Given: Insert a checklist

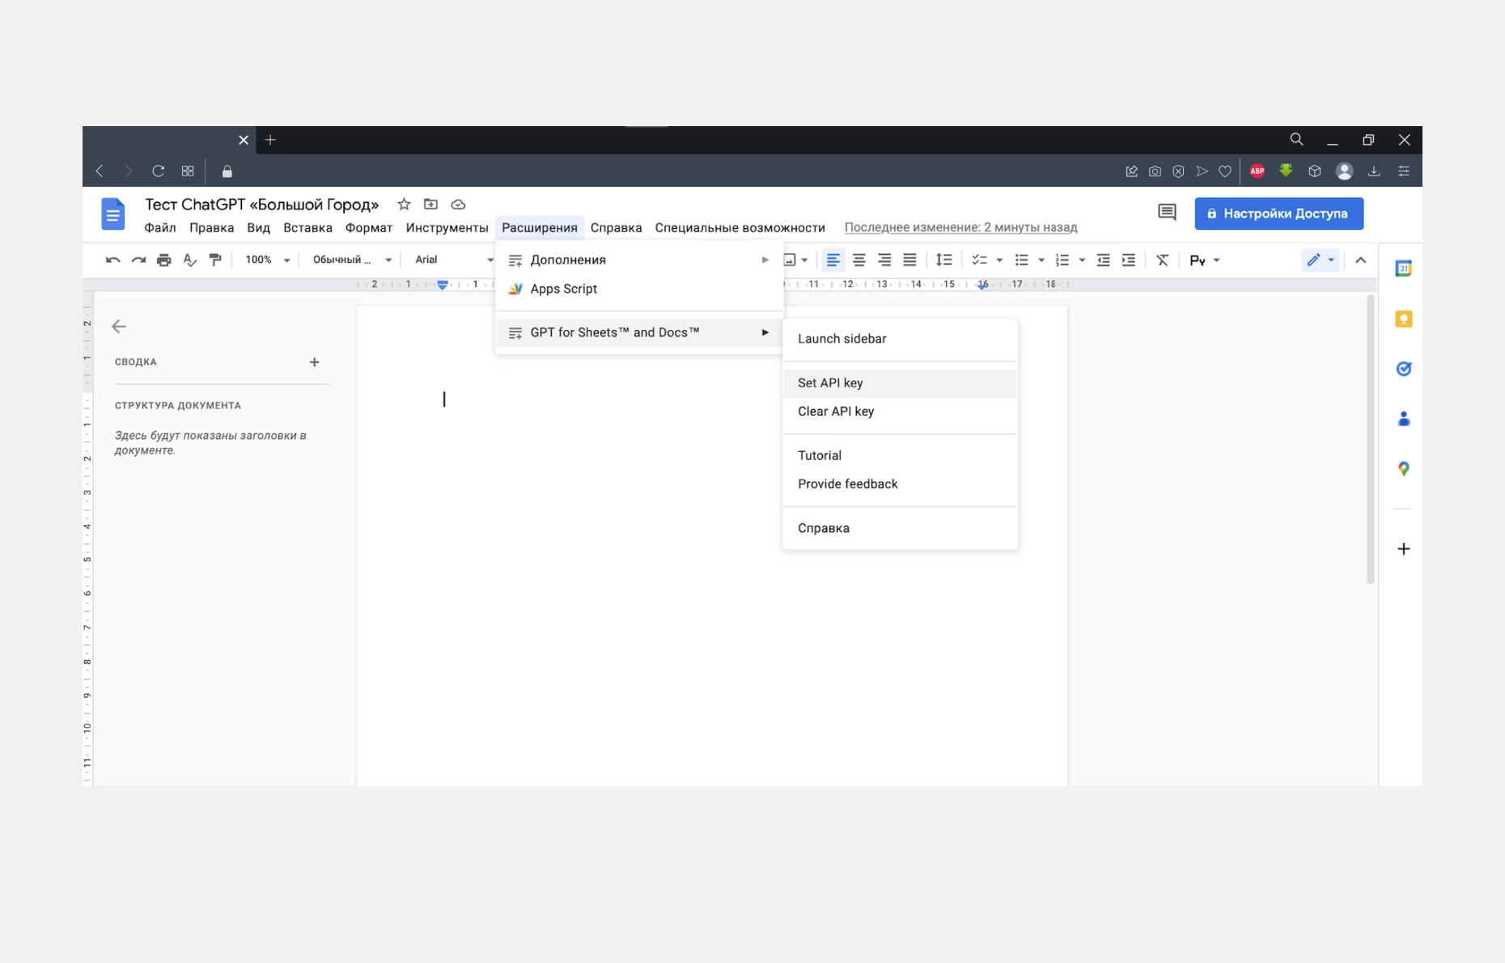Looking at the screenshot, I should tap(979, 260).
